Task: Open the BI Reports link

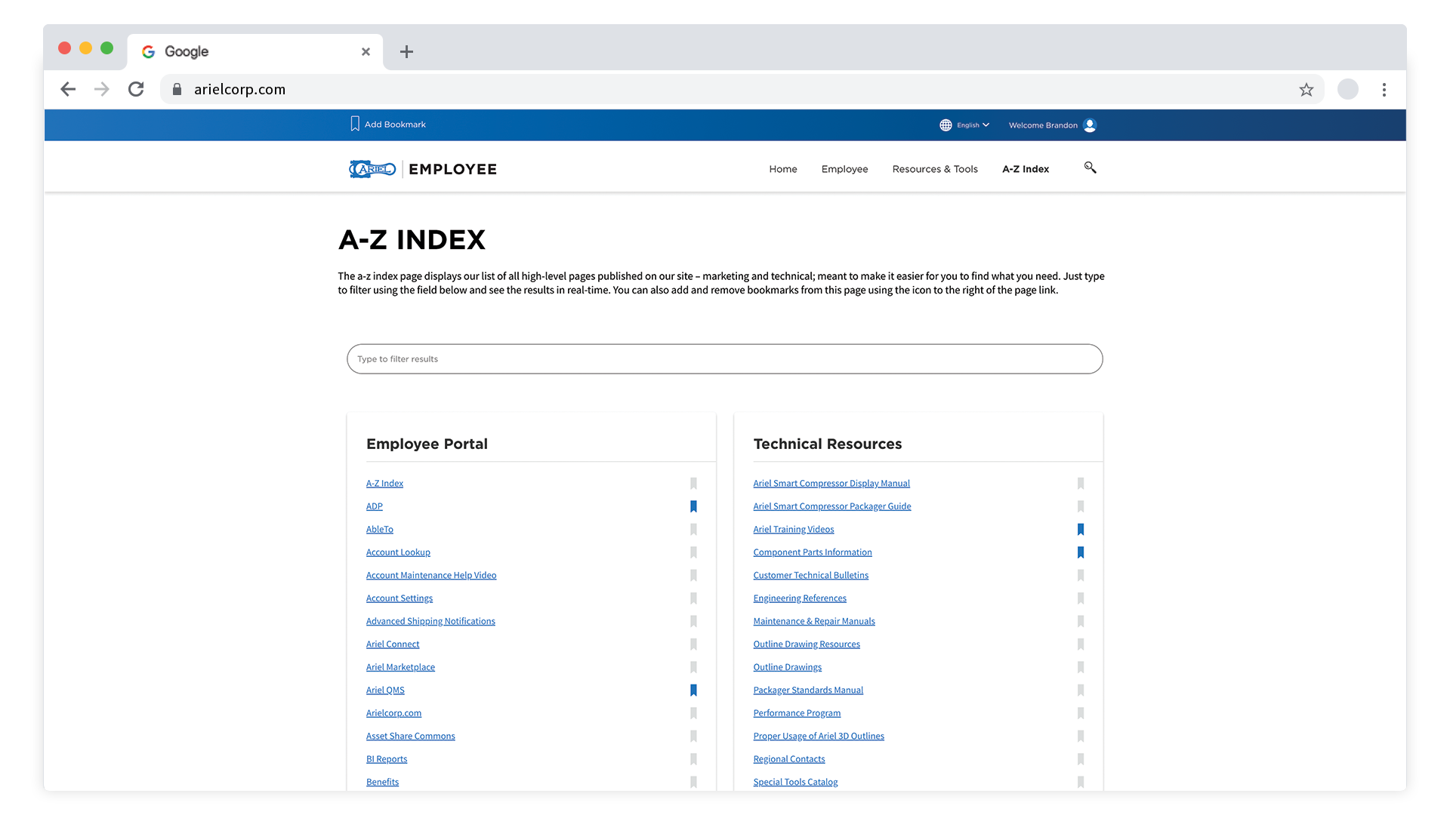Action: (x=387, y=759)
